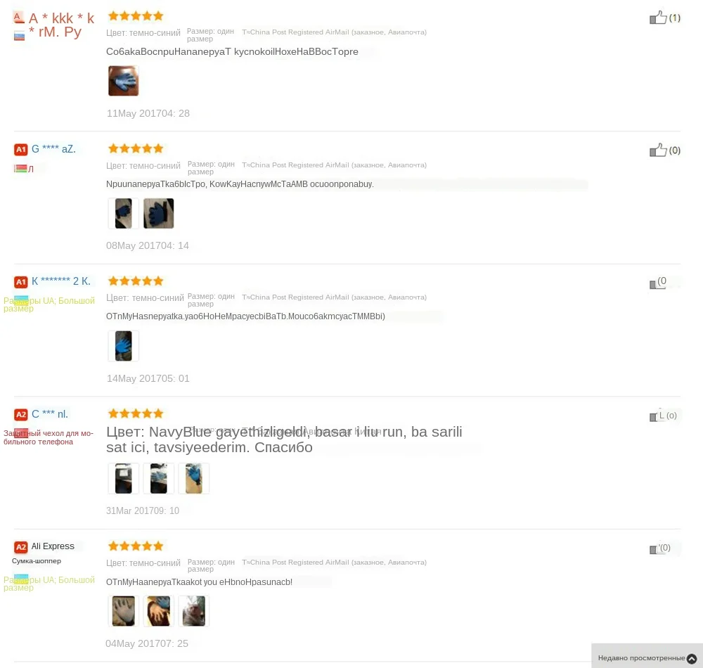Open glove photo in first review

pyautogui.click(x=123, y=81)
